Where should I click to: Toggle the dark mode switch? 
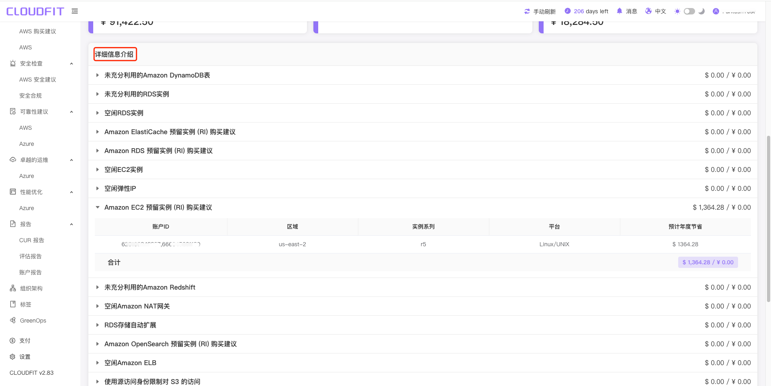[x=689, y=11]
